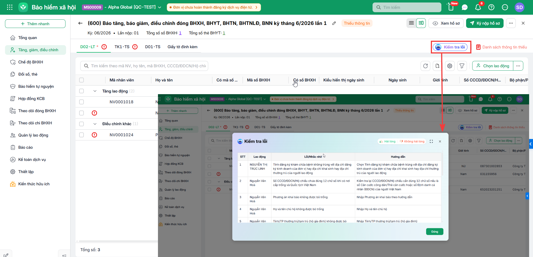Click the Xem hồ sơ button
This screenshot has height=257, width=533.
(446, 23)
